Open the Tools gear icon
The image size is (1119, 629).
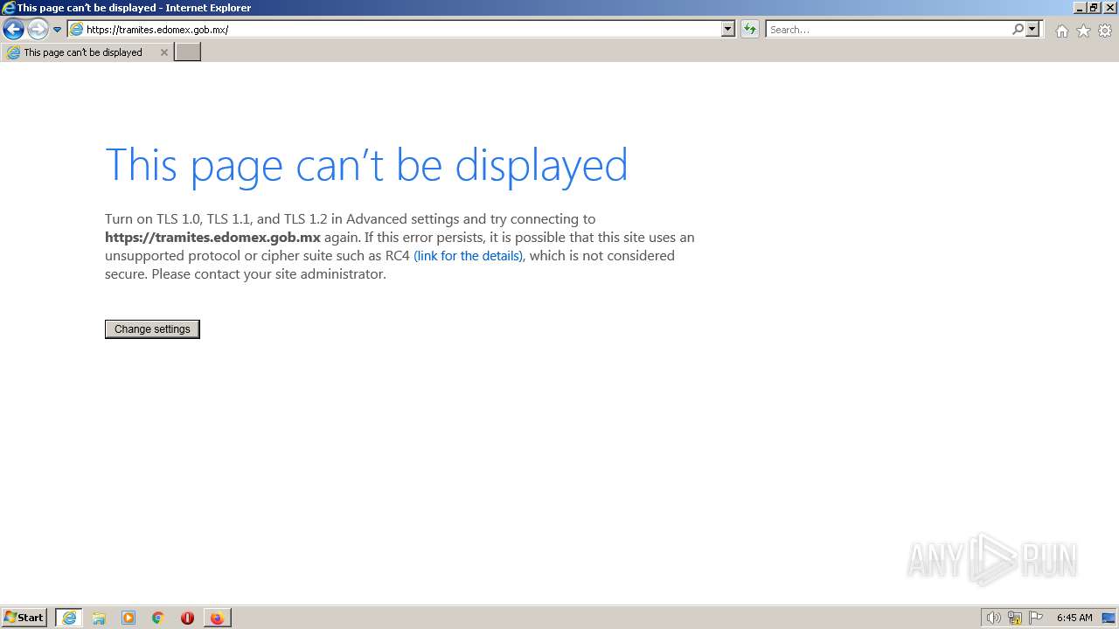tap(1105, 31)
